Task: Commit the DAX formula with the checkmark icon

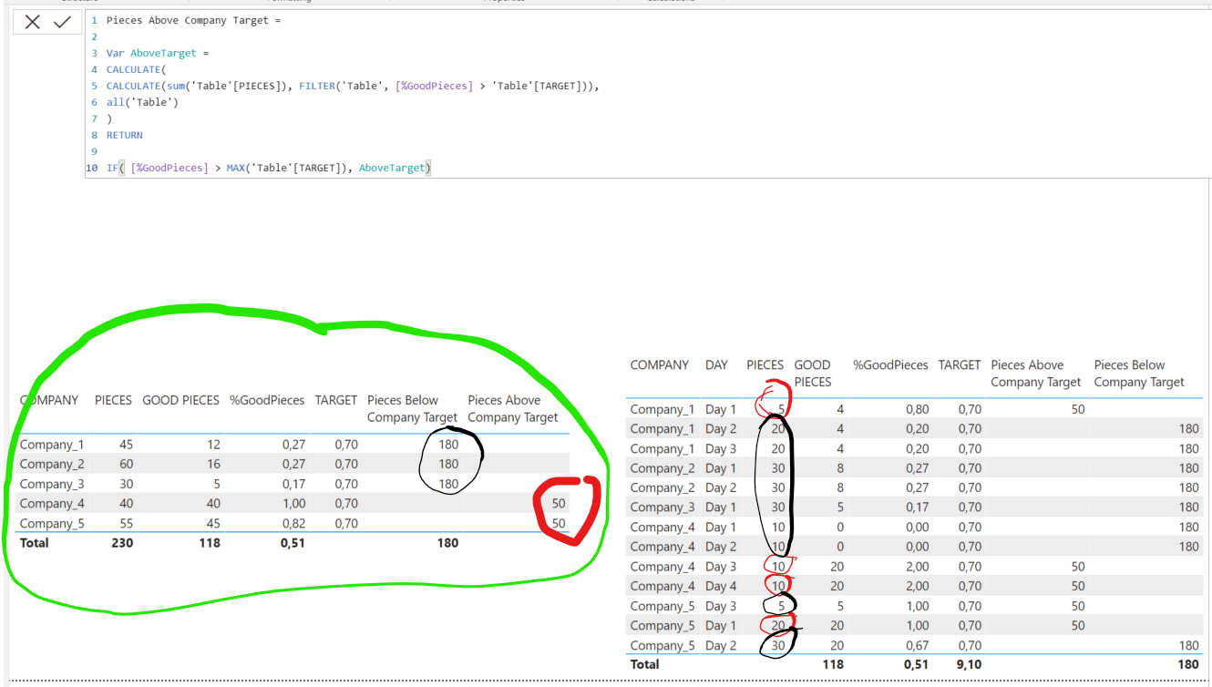Action: (62, 22)
